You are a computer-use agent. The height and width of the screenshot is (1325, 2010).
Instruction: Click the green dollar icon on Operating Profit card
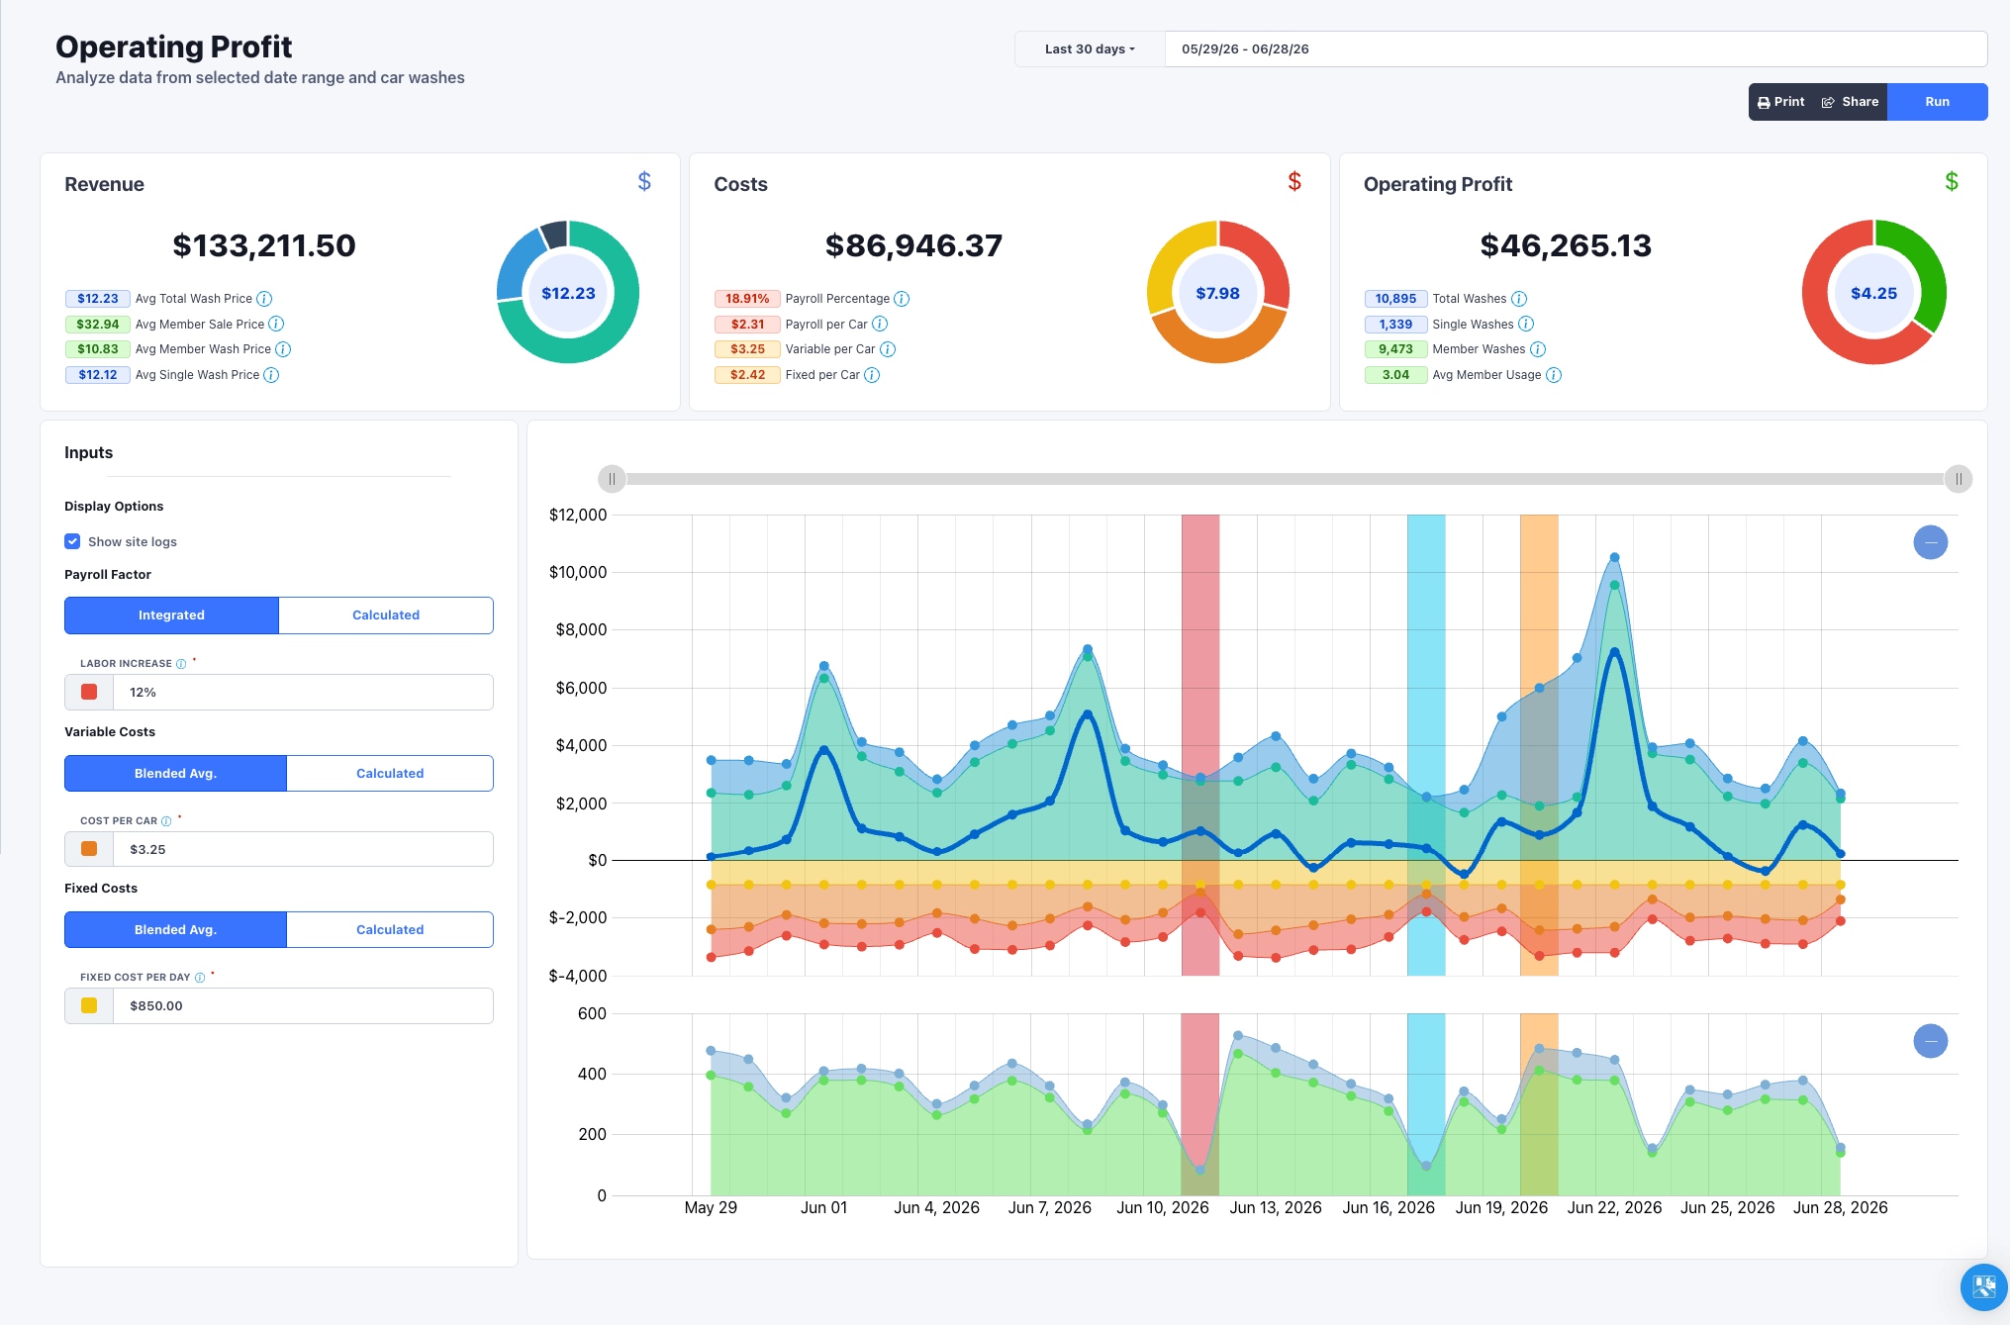(x=1952, y=181)
